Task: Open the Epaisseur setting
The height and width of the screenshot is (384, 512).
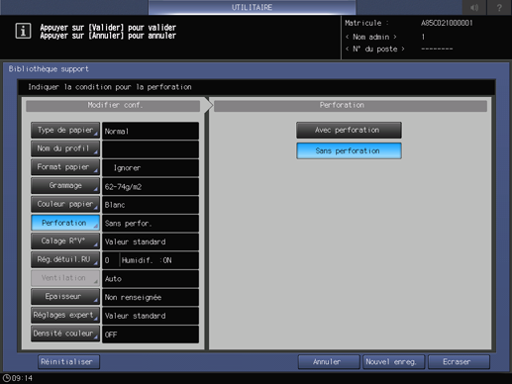Action: 65,297
